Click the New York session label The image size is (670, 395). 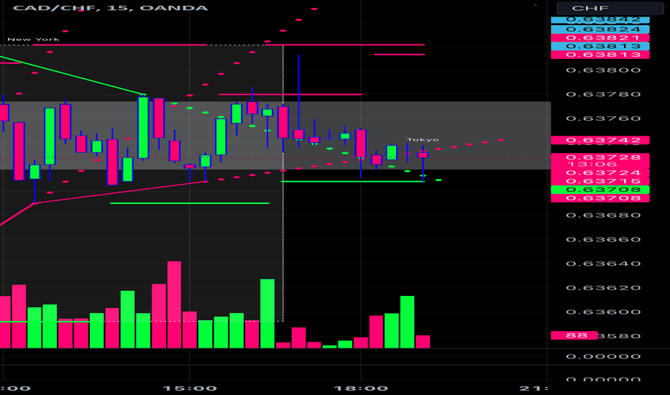[33, 39]
